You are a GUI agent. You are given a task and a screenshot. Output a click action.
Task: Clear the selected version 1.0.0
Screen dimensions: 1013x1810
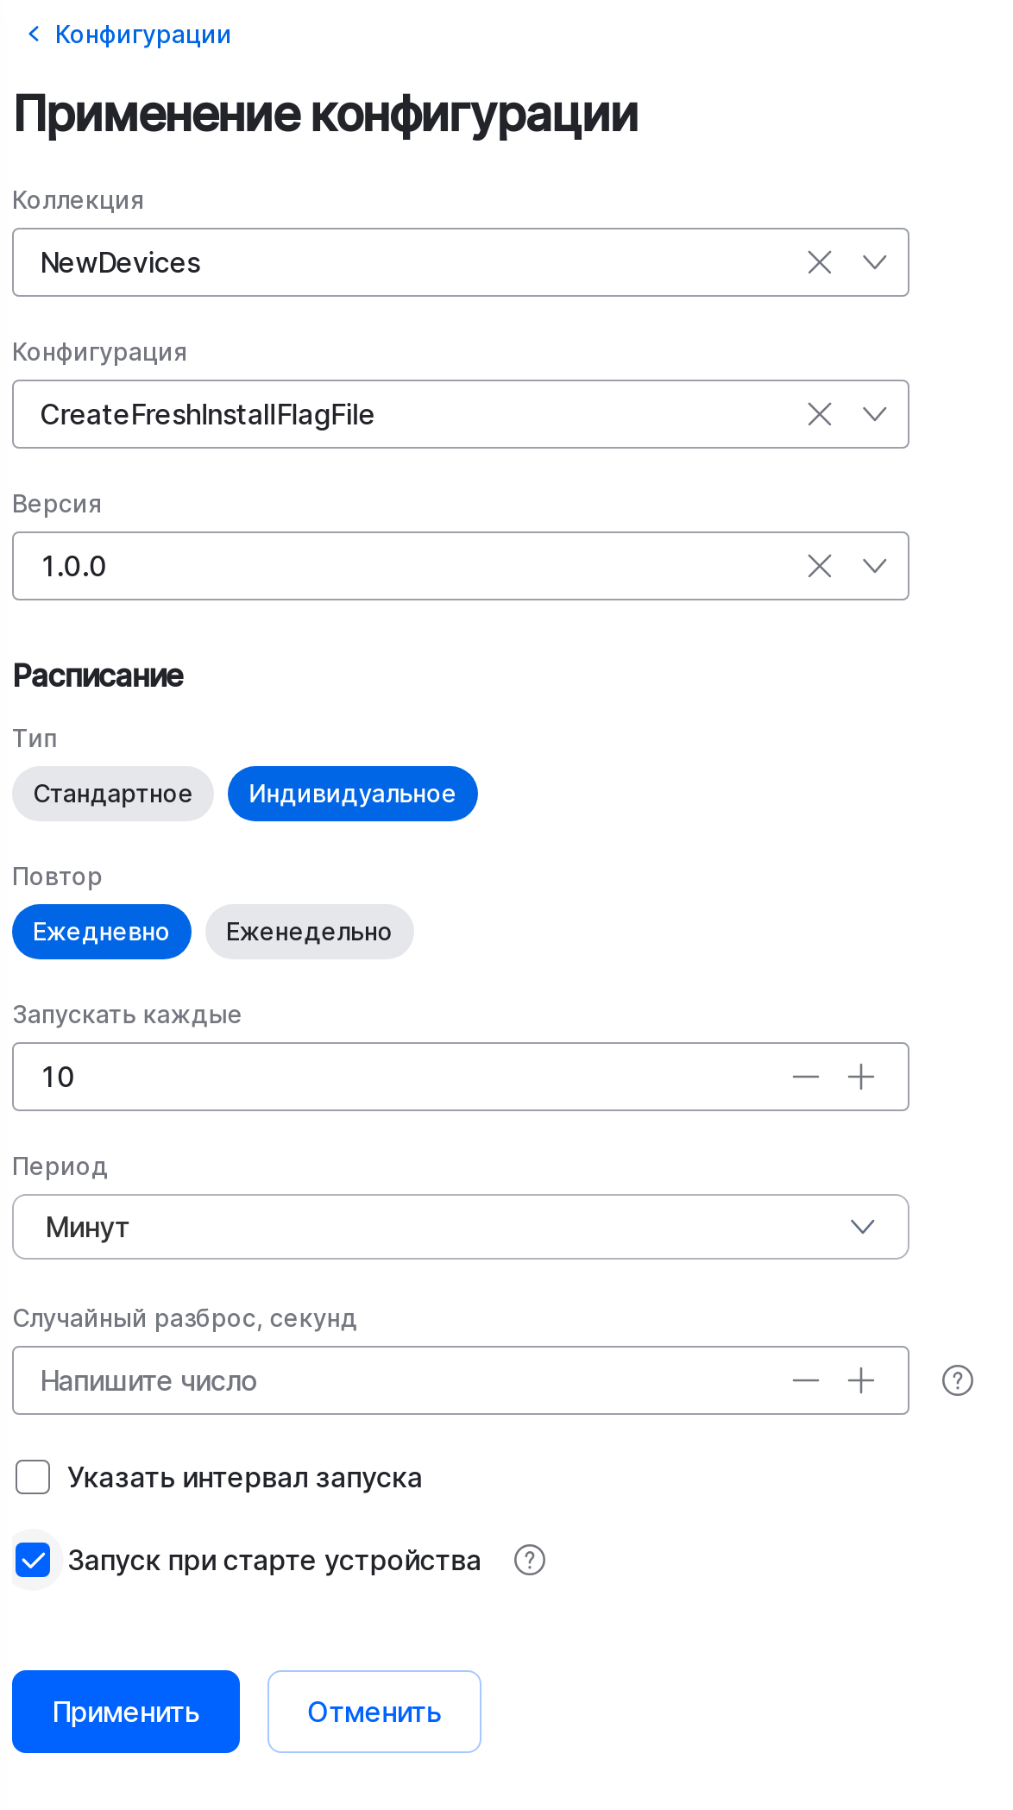[x=818, y=566]
